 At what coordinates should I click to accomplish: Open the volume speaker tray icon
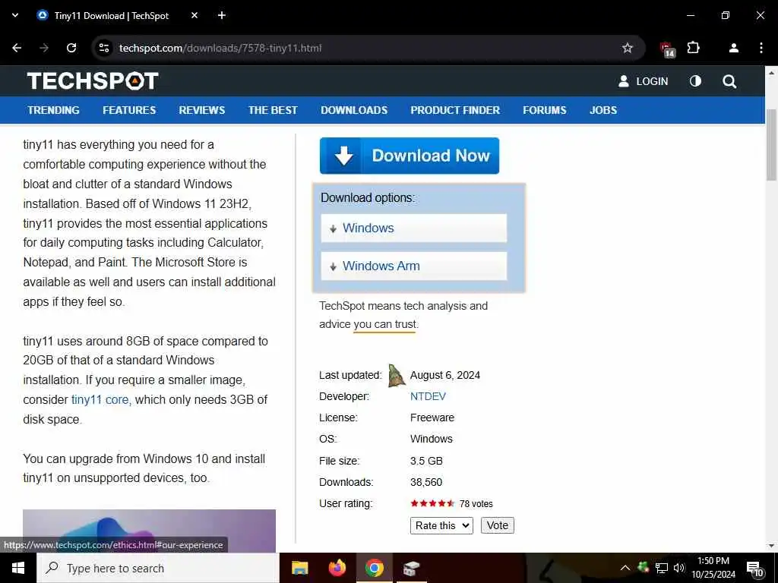point(678,568)
